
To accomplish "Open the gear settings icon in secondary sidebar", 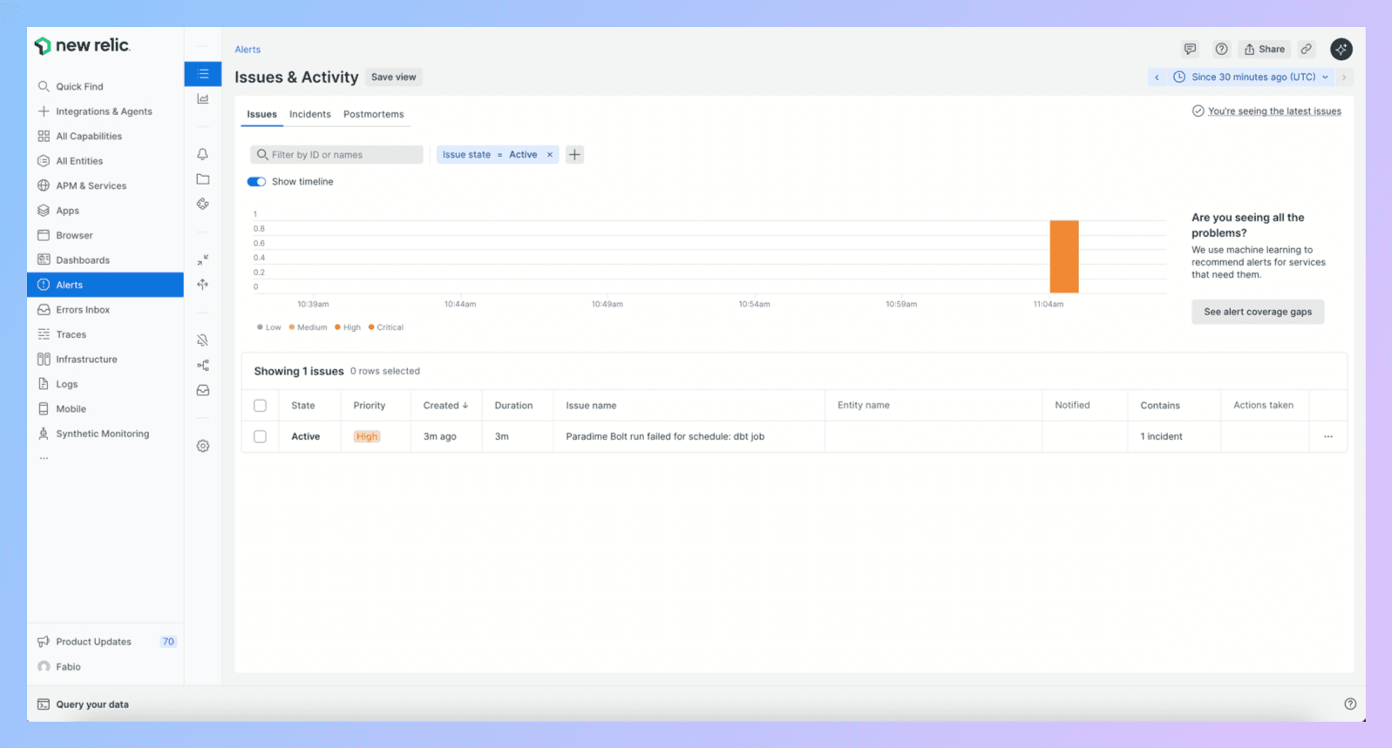I will tap(203, 446).
